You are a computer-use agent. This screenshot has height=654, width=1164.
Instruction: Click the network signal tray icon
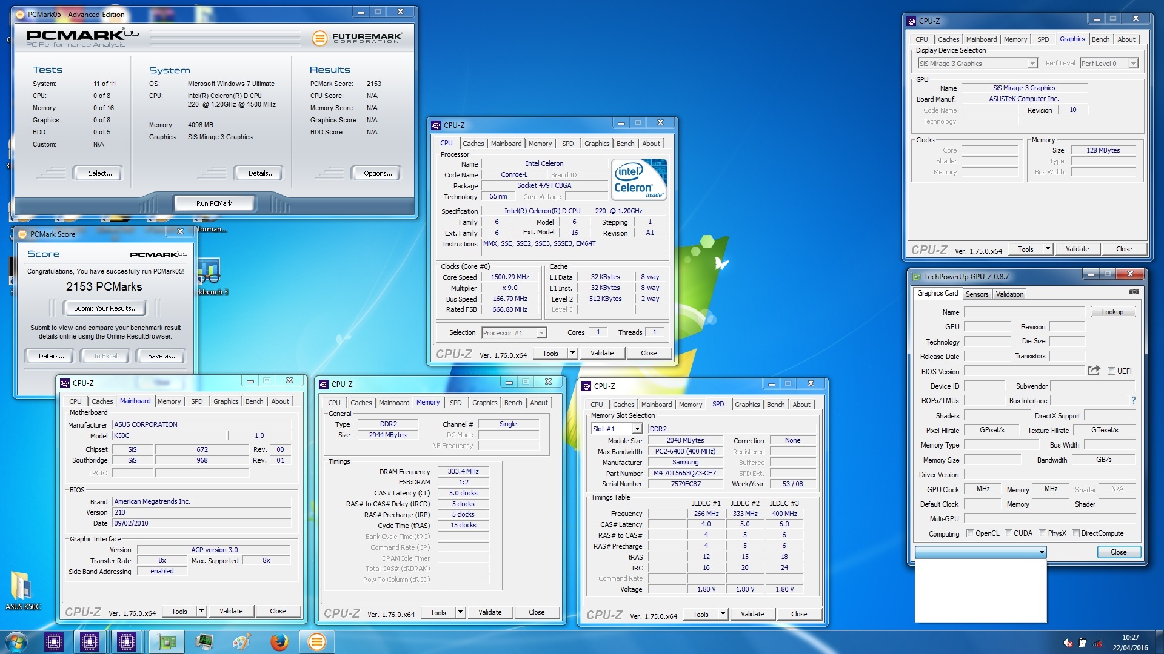point(1097,642)
